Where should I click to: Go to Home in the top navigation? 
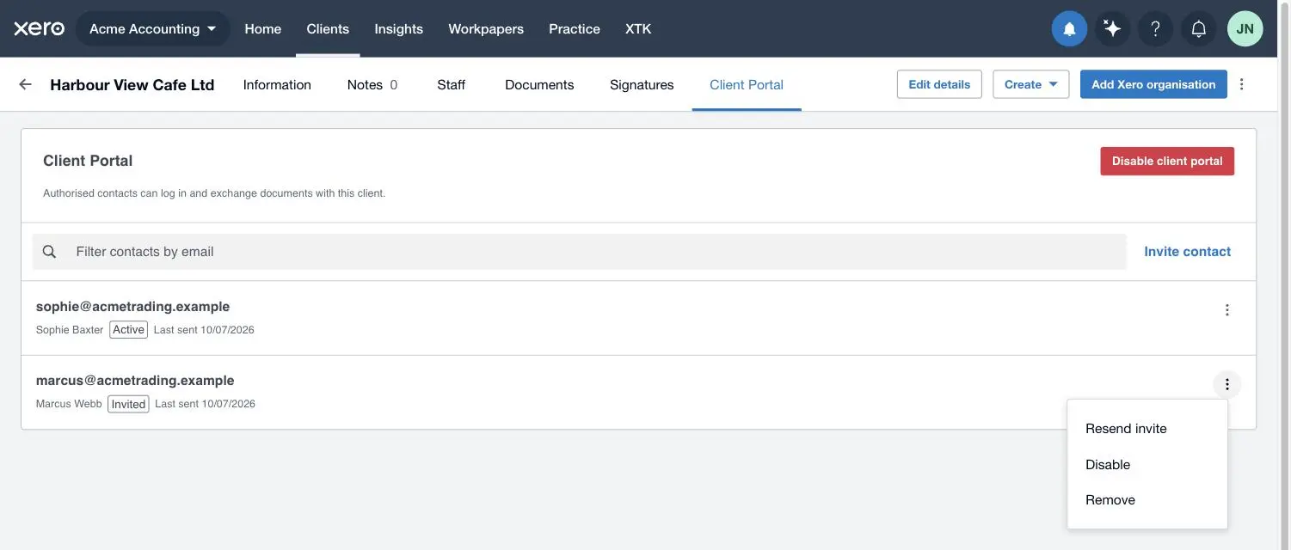pyautogui.click(x=263, y=28)
